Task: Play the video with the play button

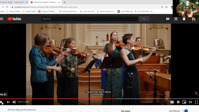Action: 1,102
